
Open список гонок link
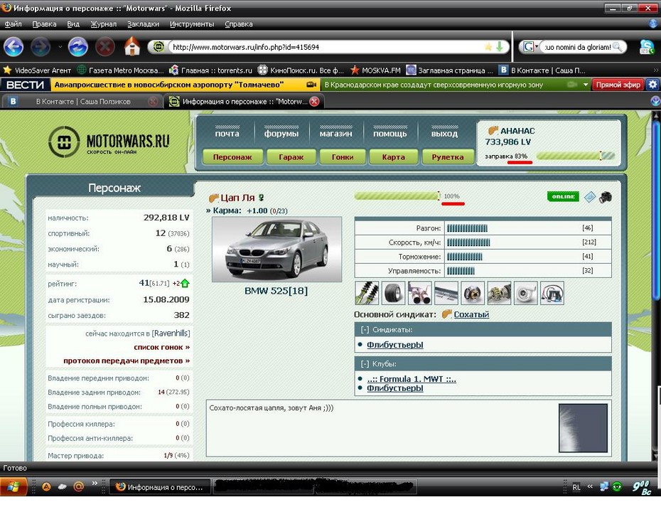(162, 347)
